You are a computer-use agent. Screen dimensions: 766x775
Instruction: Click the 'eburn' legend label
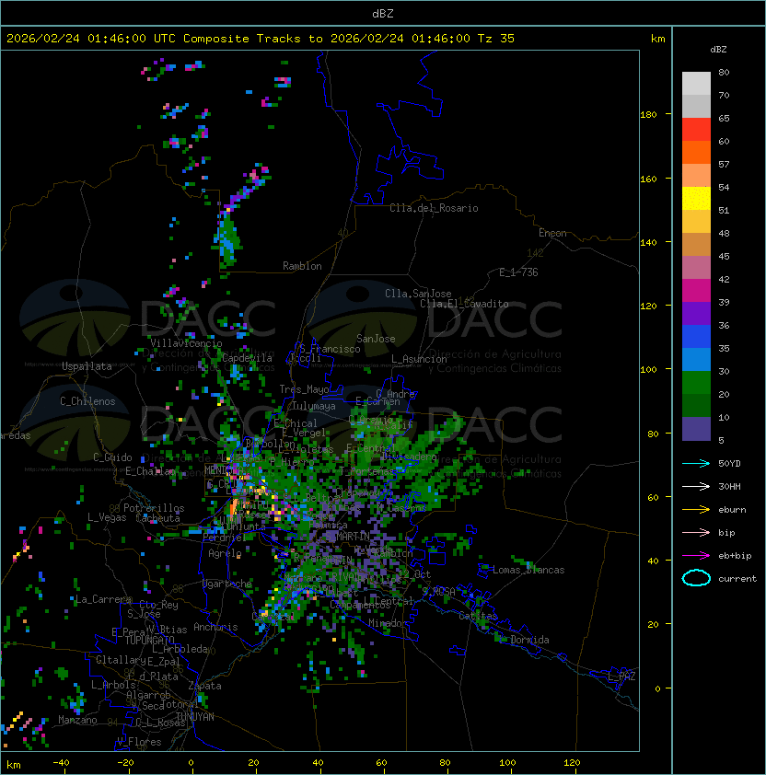(732, 510)
